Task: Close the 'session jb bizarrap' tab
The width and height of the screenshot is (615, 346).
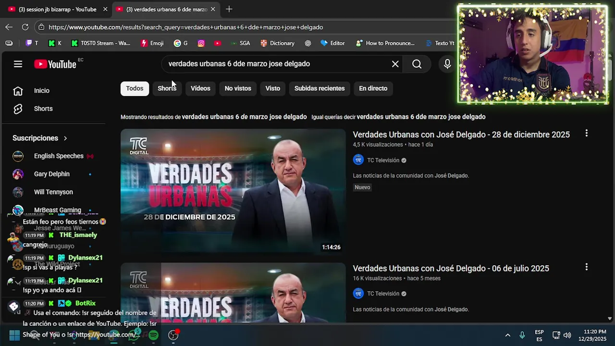Action: tap(105, 9)
